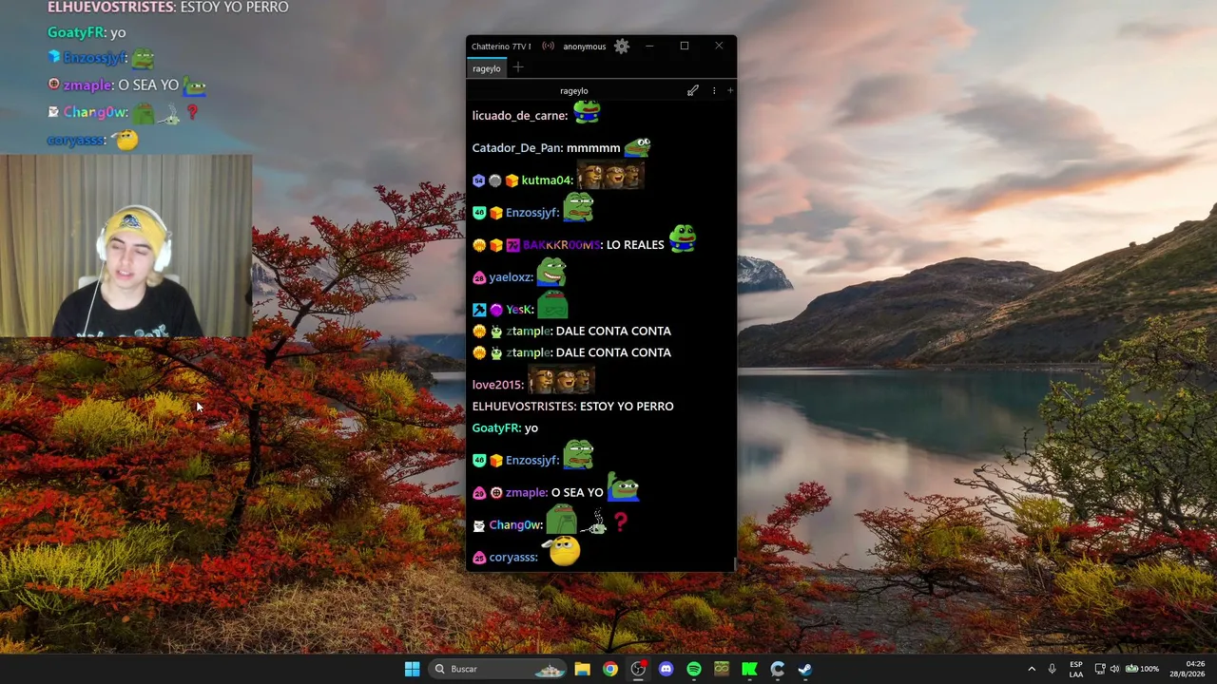This screenshot has width=1217, height=684.
Task: Open Kick app from taskbar
Action: tap(749, 669)
